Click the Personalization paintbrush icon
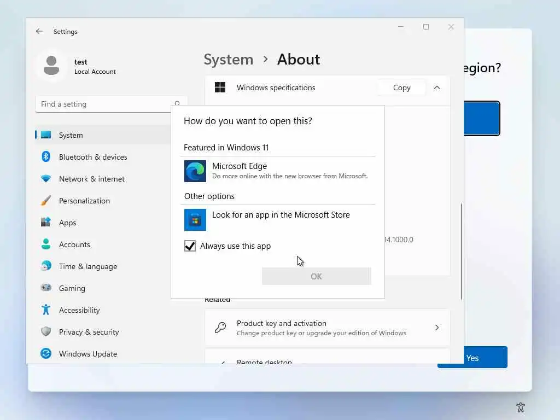This screenshot has height=420, width=560. pos(46,200)
